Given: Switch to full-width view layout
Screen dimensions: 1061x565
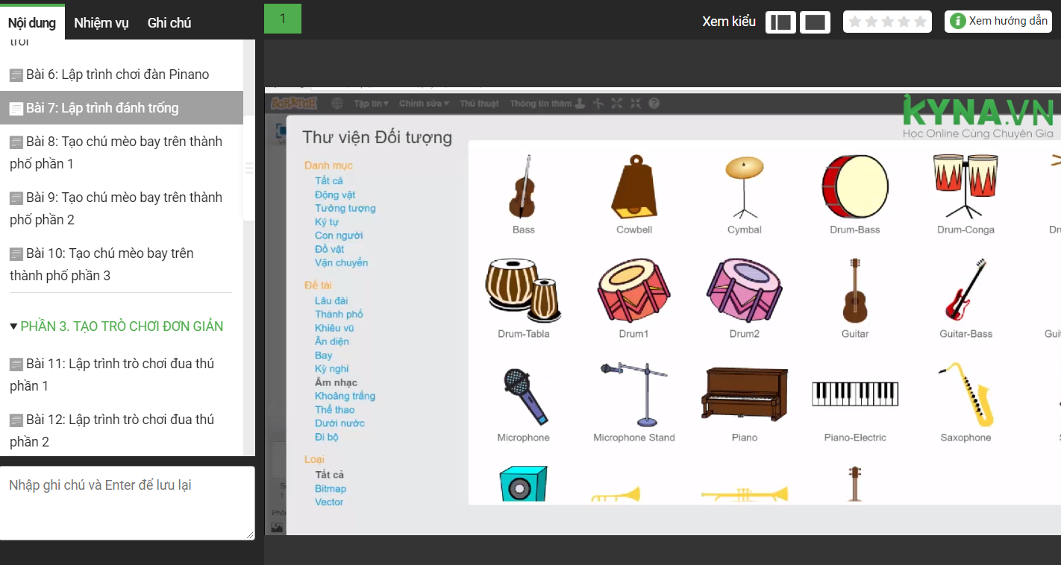Looking at the screenshot, I should [815, 22].
